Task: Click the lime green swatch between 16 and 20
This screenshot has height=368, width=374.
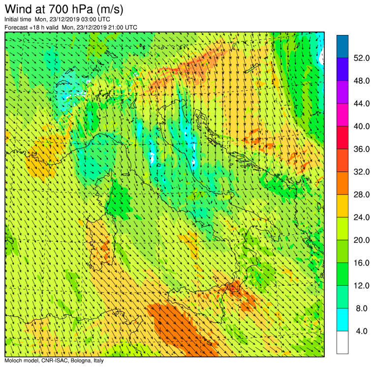Action: [343, 251]
